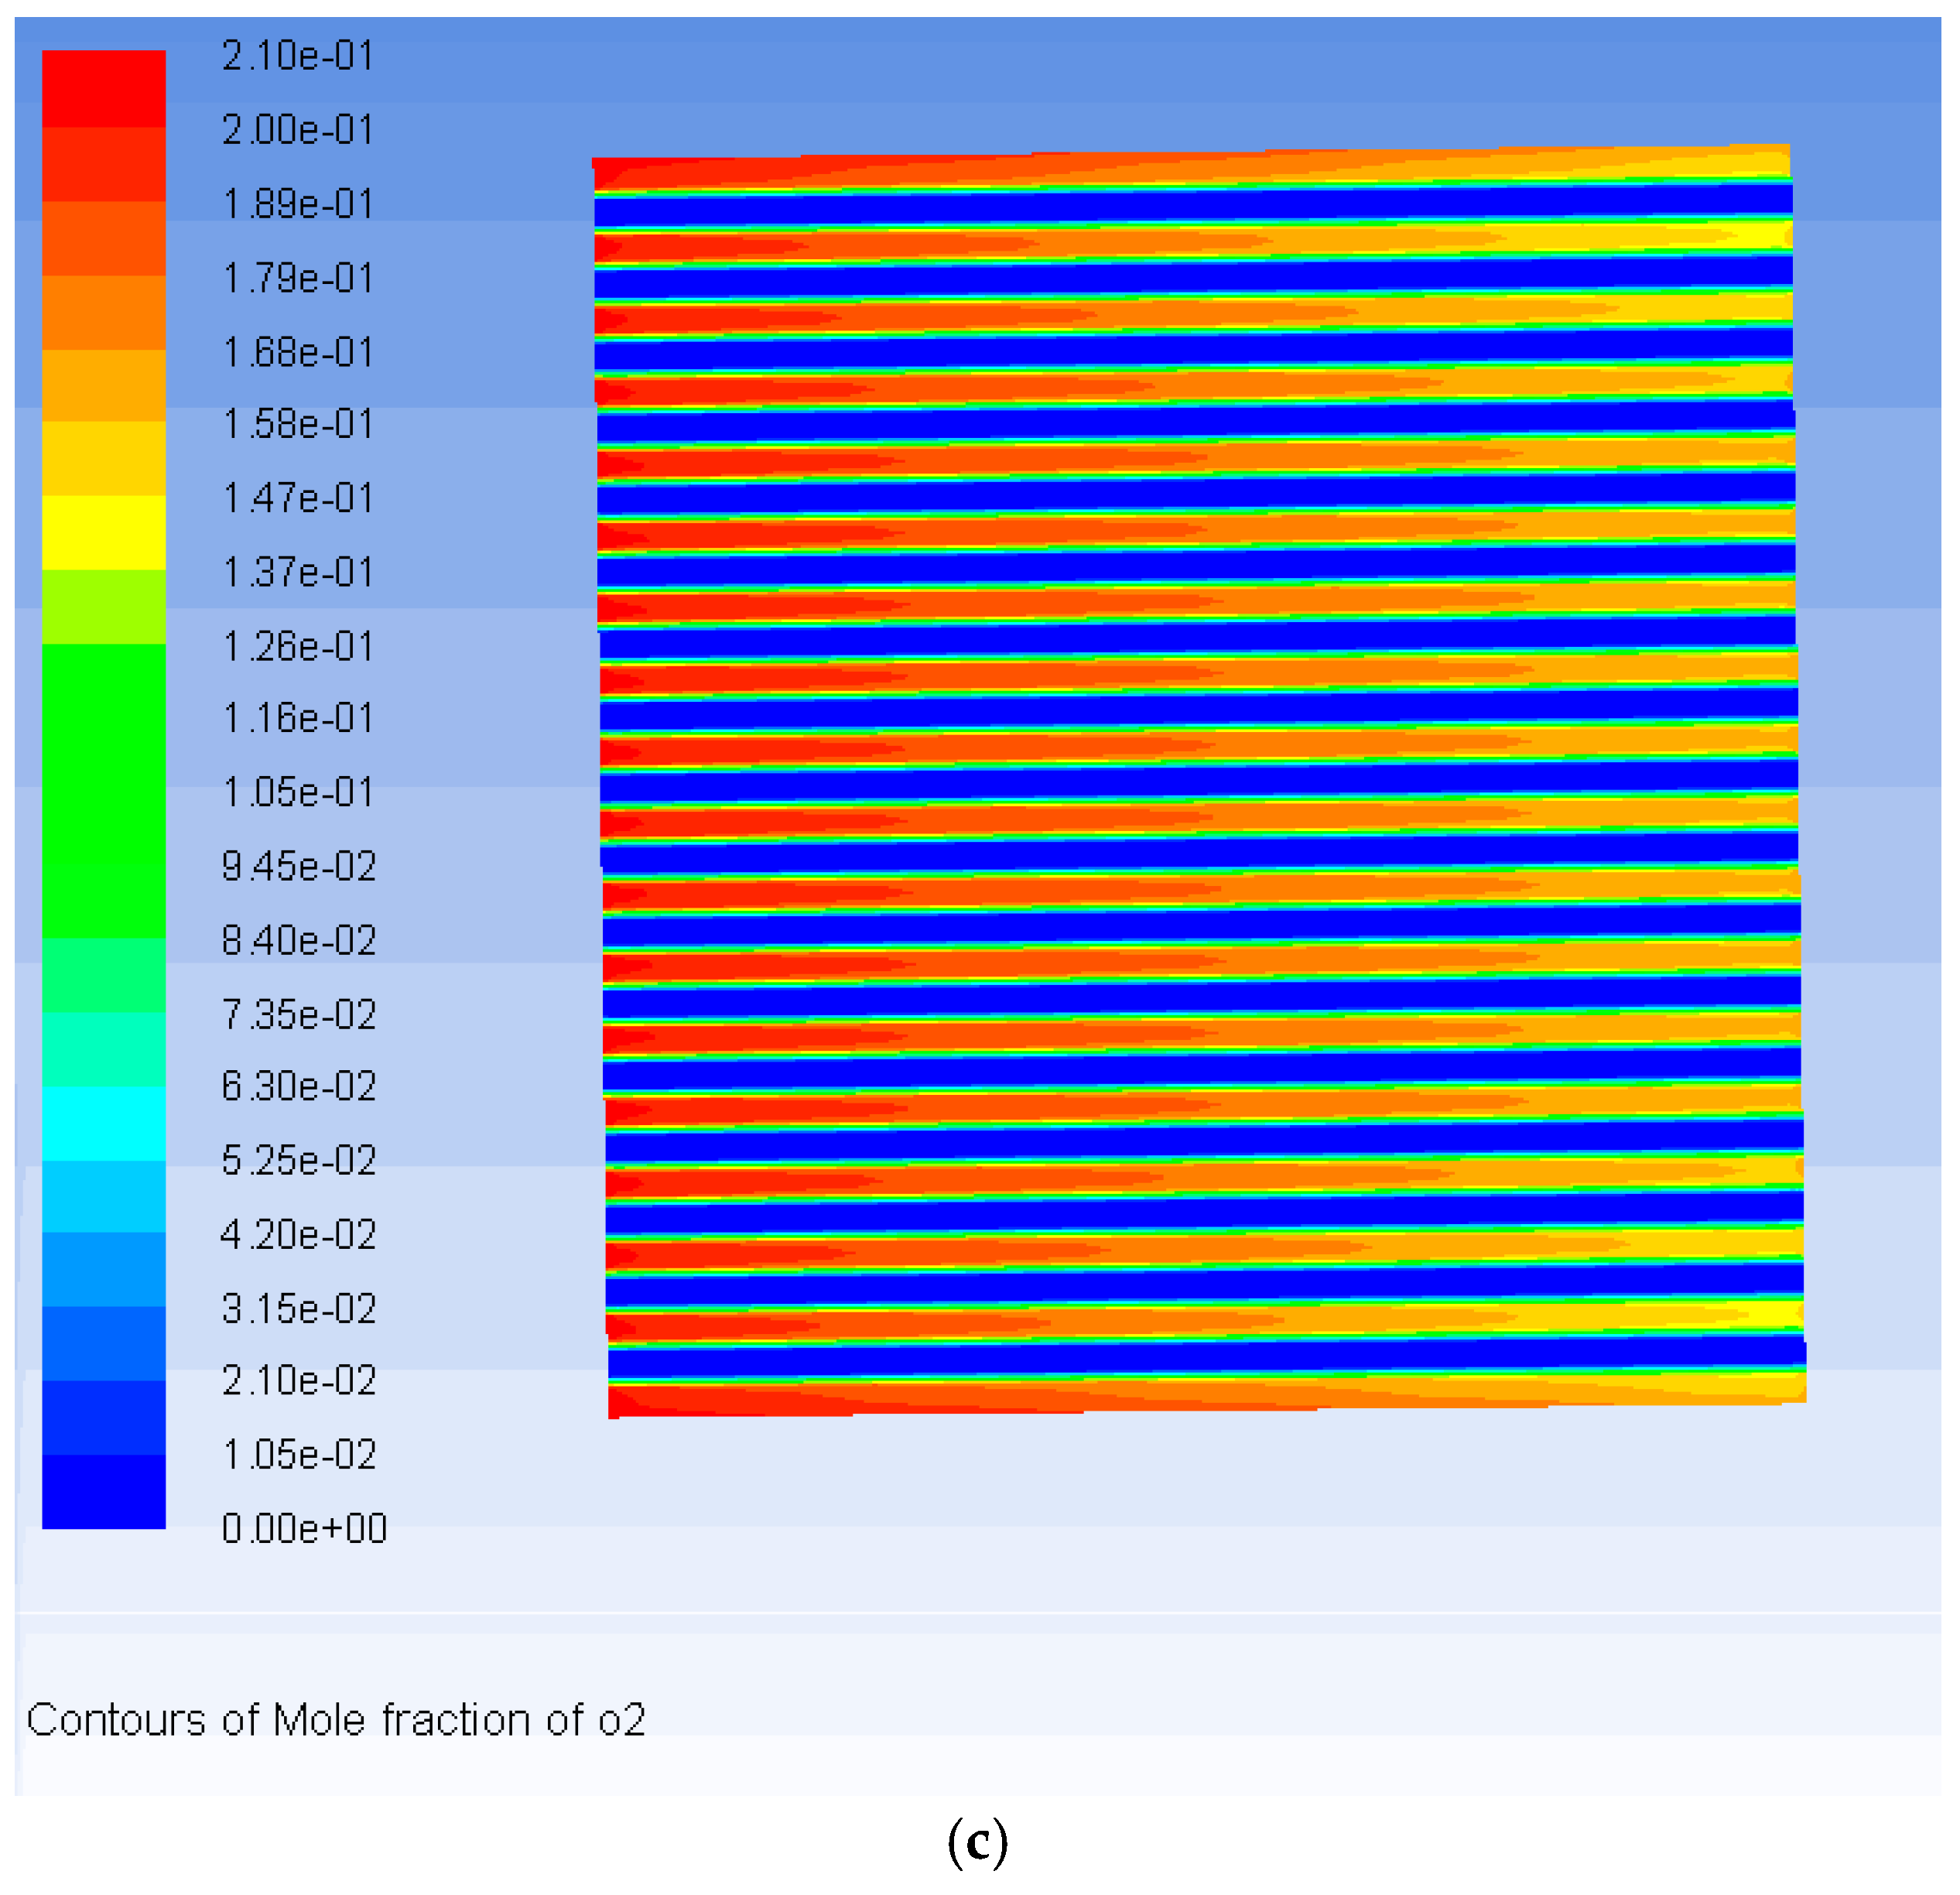
Task: Click the red top color legend swatch
Action: click(x=103, y=88)
